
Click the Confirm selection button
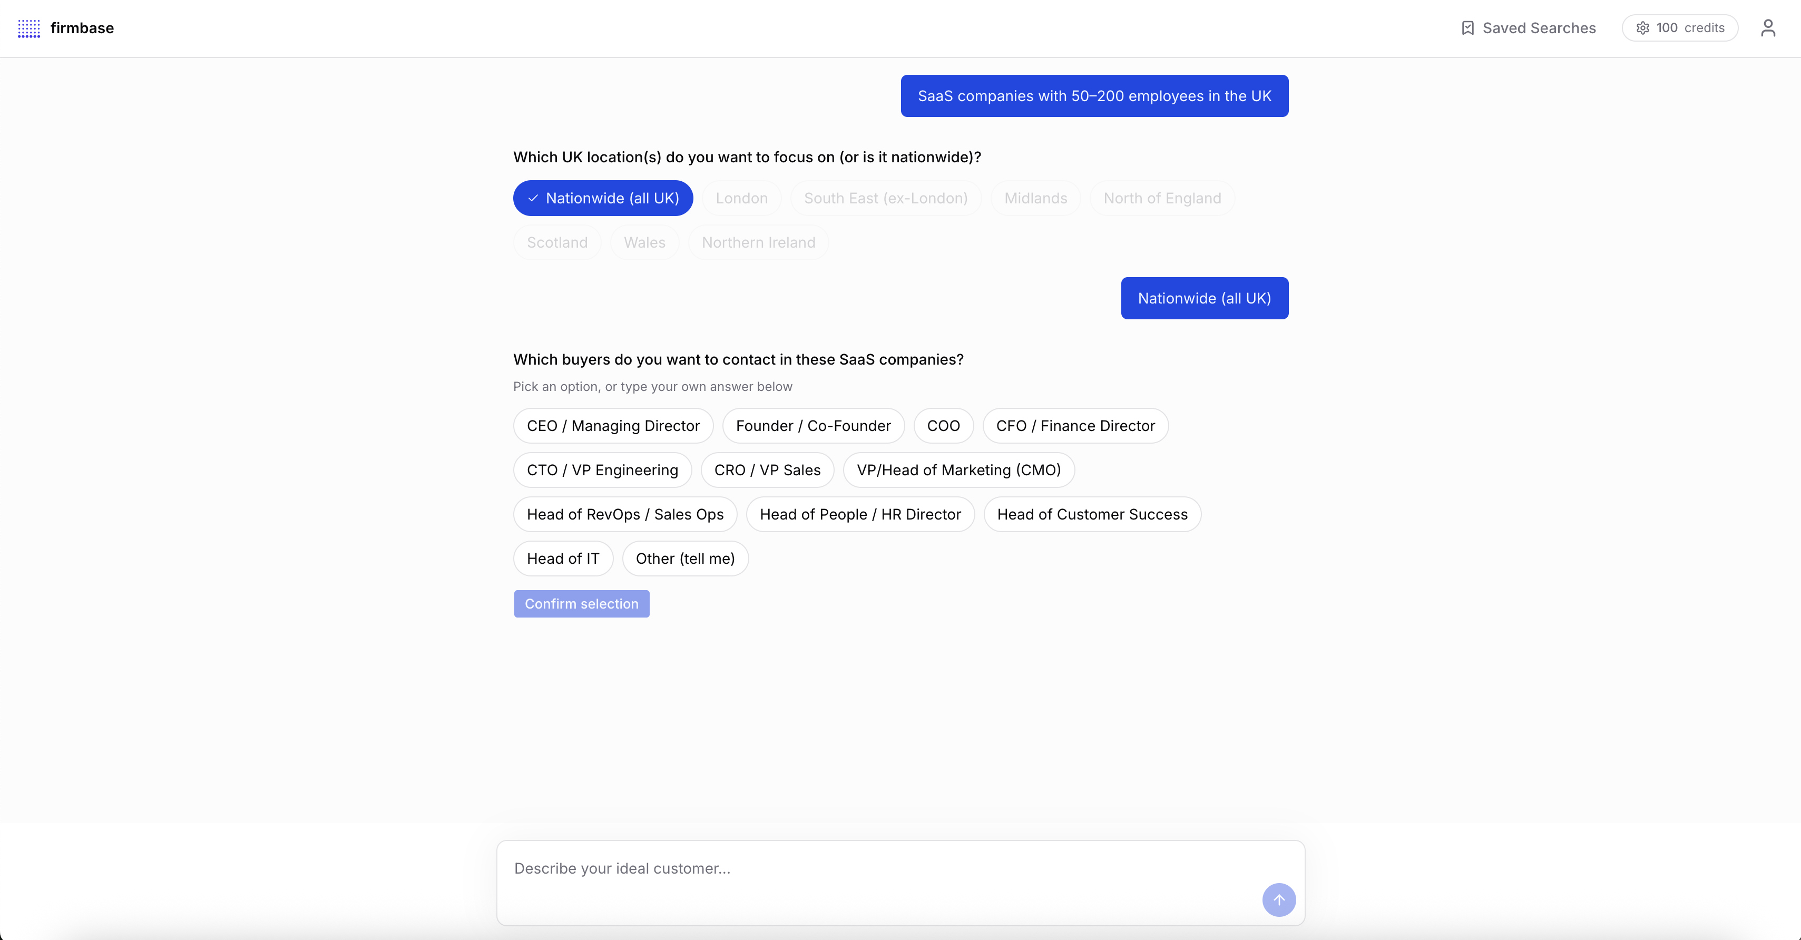click(581, 604)
